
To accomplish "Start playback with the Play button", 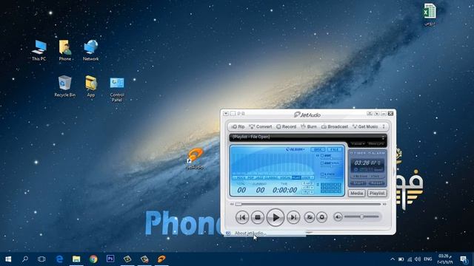I will 276,217.
